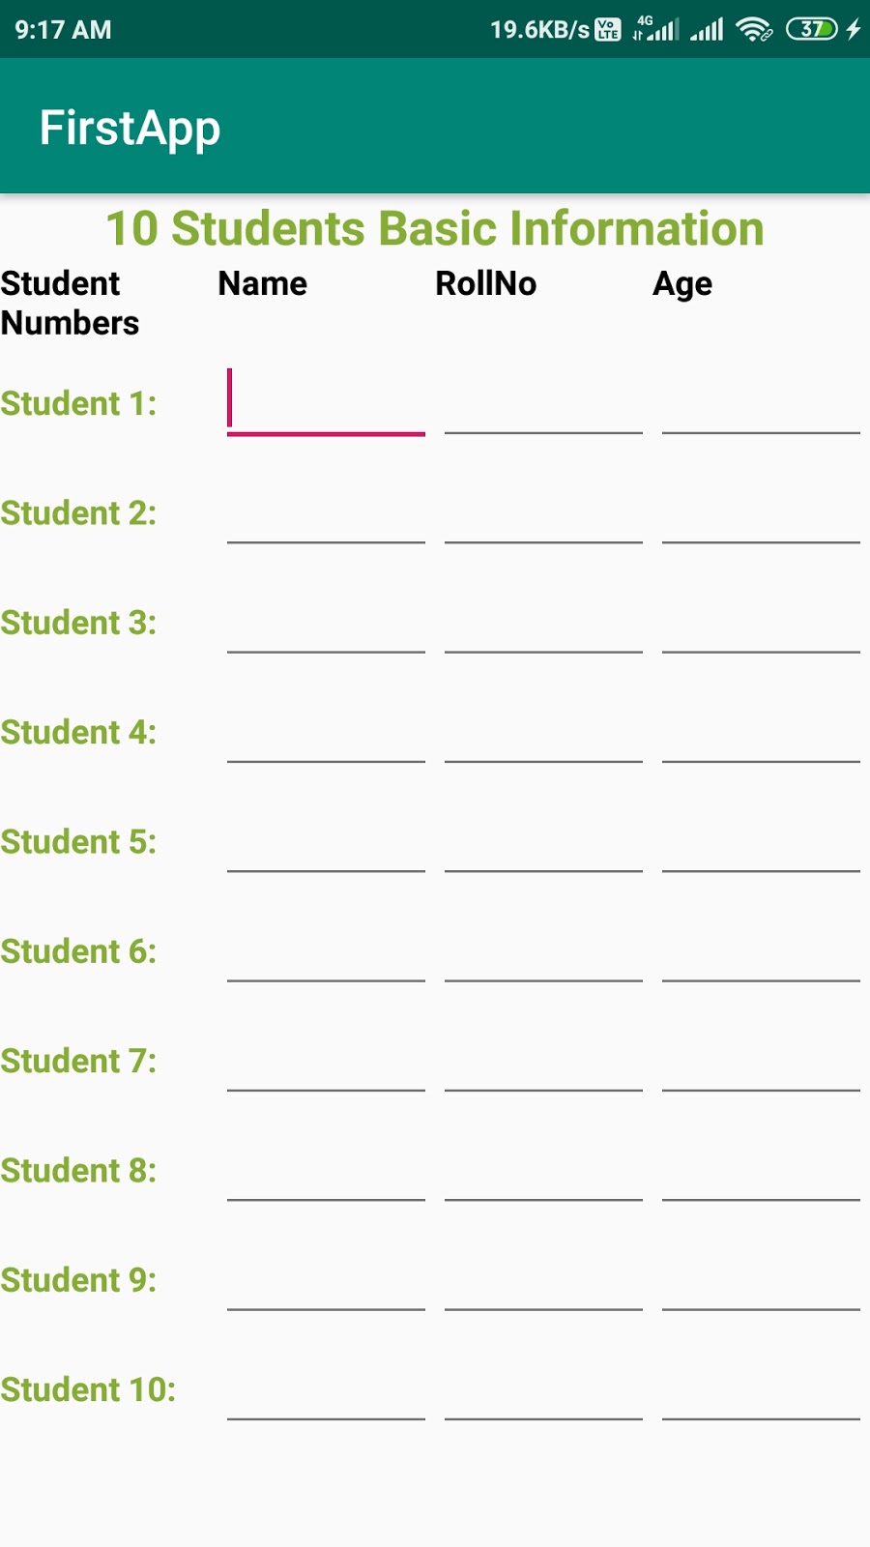The height and width of the screenshot is (1547, 870).
Task: Select the 10 Students Basic Information heading
Action: [x=434, y=229]
